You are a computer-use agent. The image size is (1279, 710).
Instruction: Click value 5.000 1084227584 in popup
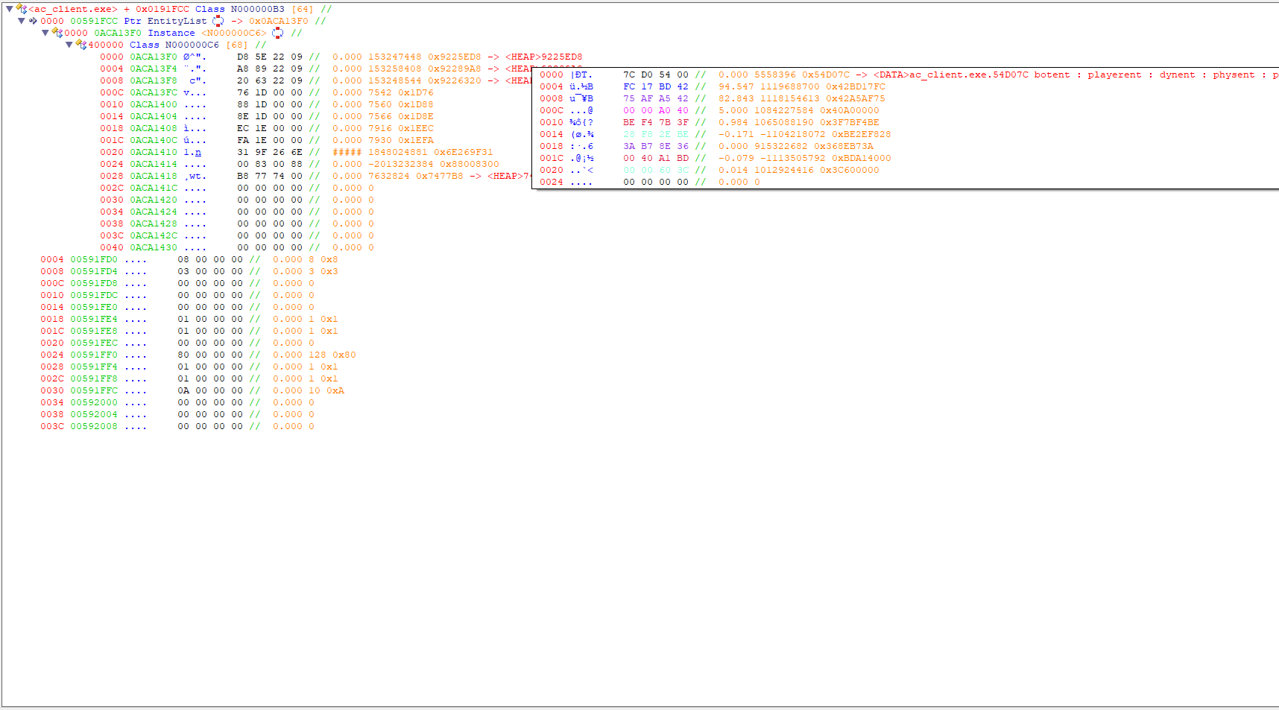(x=766, y=110)
